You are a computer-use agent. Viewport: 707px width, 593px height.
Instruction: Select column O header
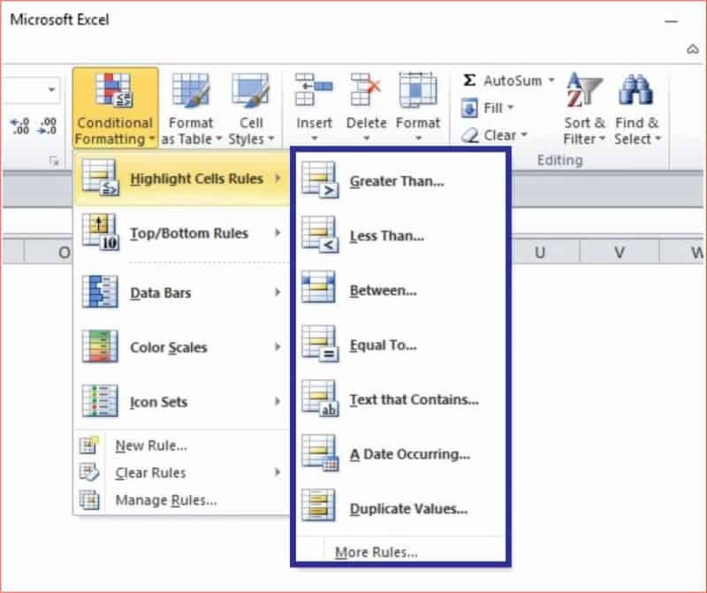(48, 252)
